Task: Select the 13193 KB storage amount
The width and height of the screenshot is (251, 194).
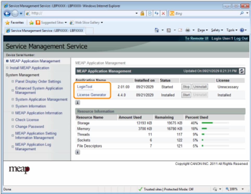Action: point(144,123)
